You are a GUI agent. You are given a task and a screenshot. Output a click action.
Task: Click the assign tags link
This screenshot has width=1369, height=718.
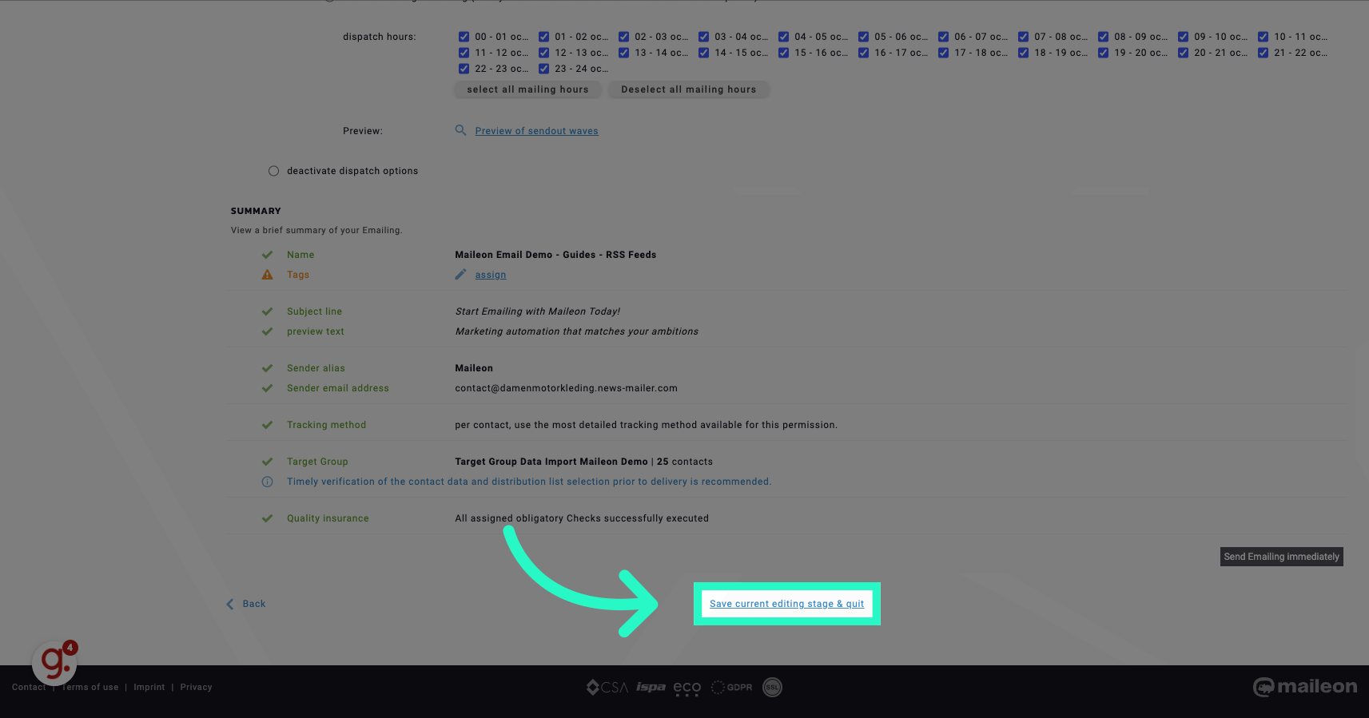click(491, 275)
